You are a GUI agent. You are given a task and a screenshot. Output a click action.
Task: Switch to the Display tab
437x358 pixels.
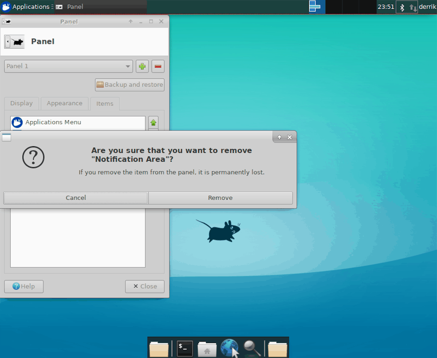21,104
